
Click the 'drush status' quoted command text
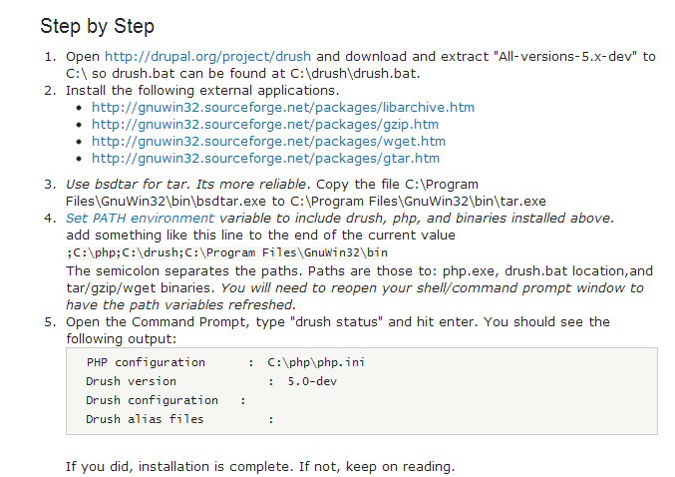[337, 322]
